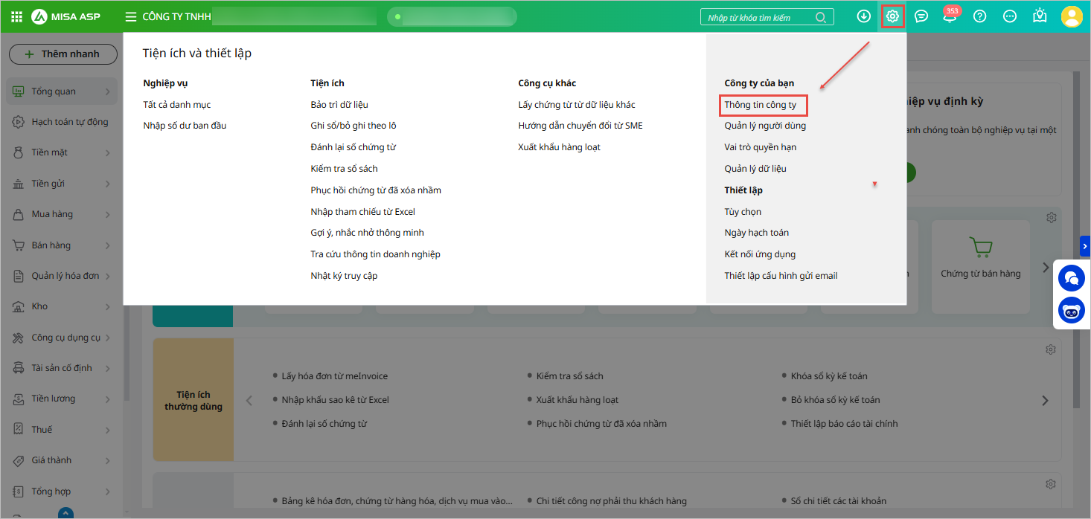Viewport: 1091px width, 519px height.
Task: Open notifications bell with 353 badge
Action: tap(950, 16)
